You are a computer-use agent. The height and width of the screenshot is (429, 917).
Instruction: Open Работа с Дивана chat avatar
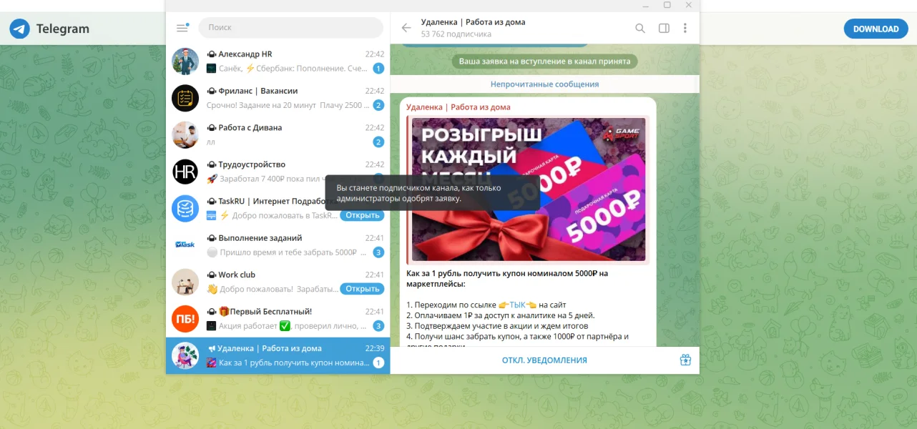tap(185, 135)
